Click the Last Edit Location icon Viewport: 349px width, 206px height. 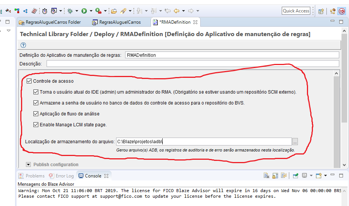168,11
